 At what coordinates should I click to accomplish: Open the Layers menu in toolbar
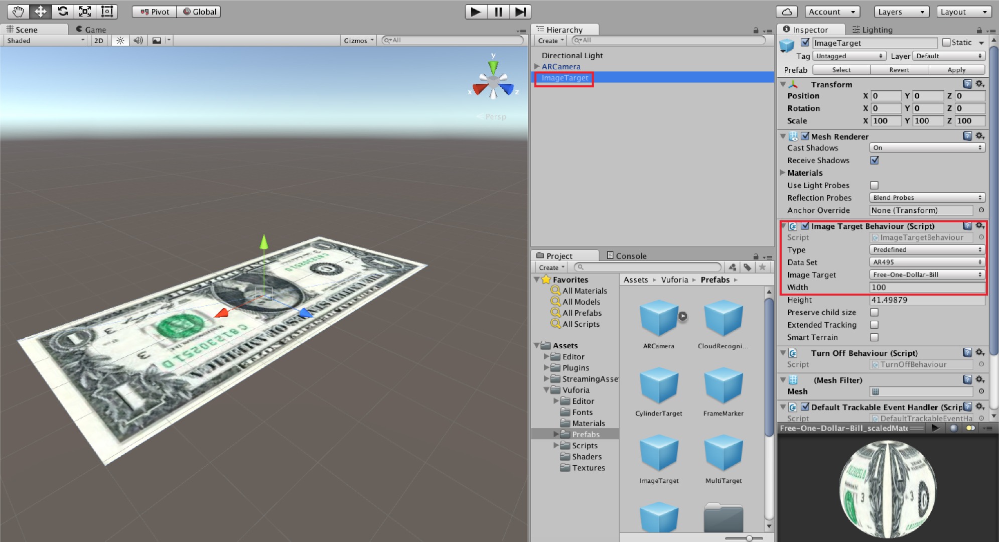[x=903, y=12]
